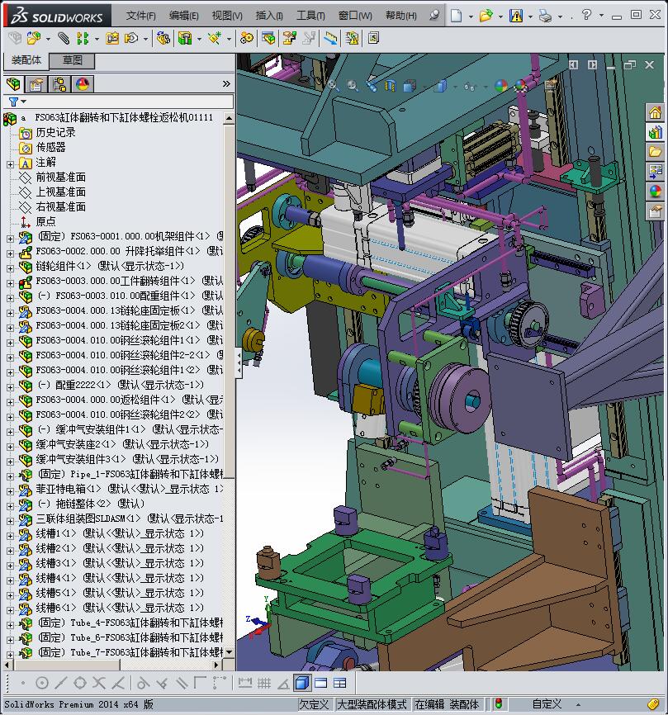This screenshot has width=668, height=715.
Task: Expand the 注解 tree node
Action: click(10, 164)
